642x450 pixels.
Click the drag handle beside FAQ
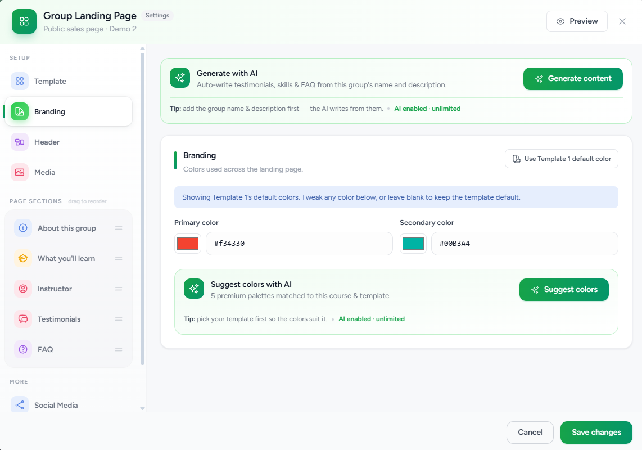[x=119, y=349]
